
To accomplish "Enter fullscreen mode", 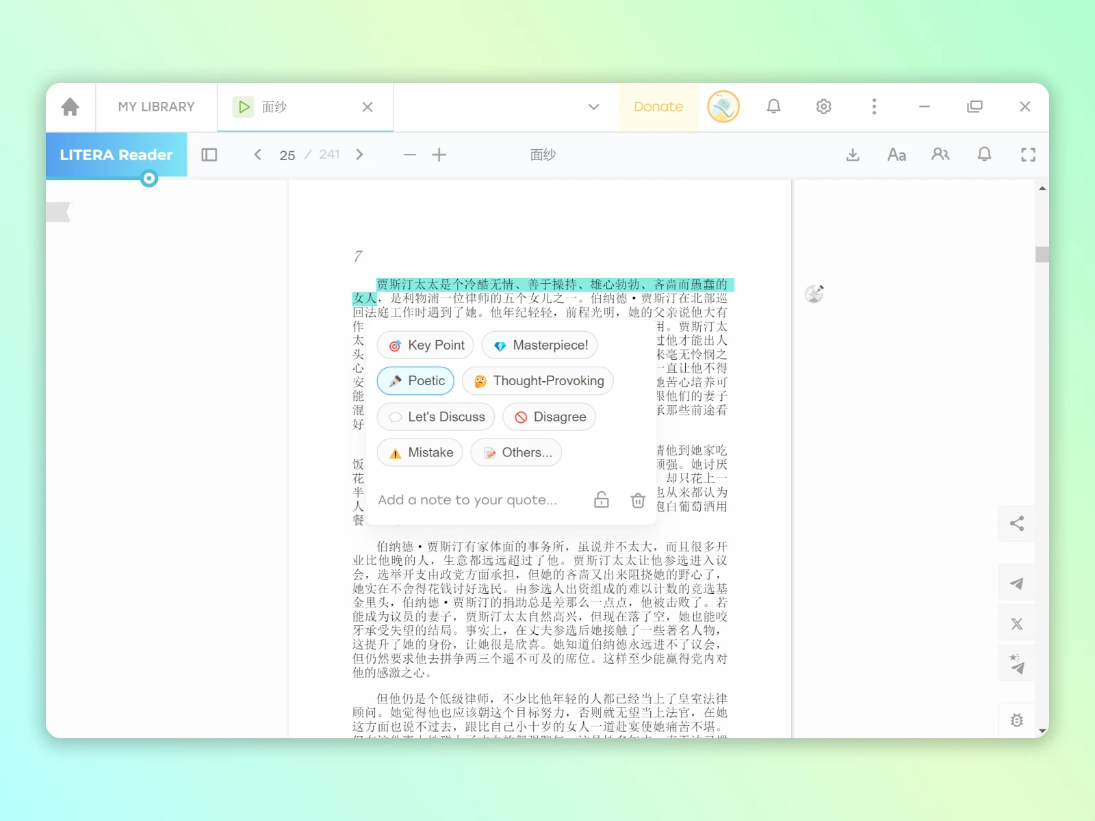I will click(x=1028, y=155).
